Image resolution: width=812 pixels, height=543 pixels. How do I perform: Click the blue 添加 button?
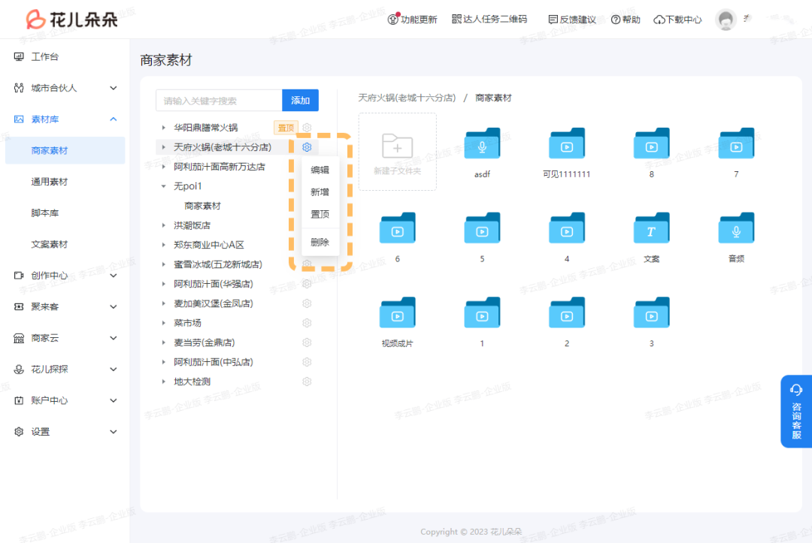[300, 101]
